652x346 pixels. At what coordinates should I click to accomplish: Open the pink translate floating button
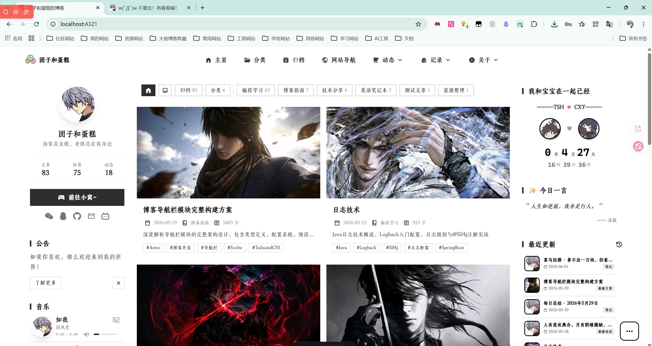tap(638, 146)
